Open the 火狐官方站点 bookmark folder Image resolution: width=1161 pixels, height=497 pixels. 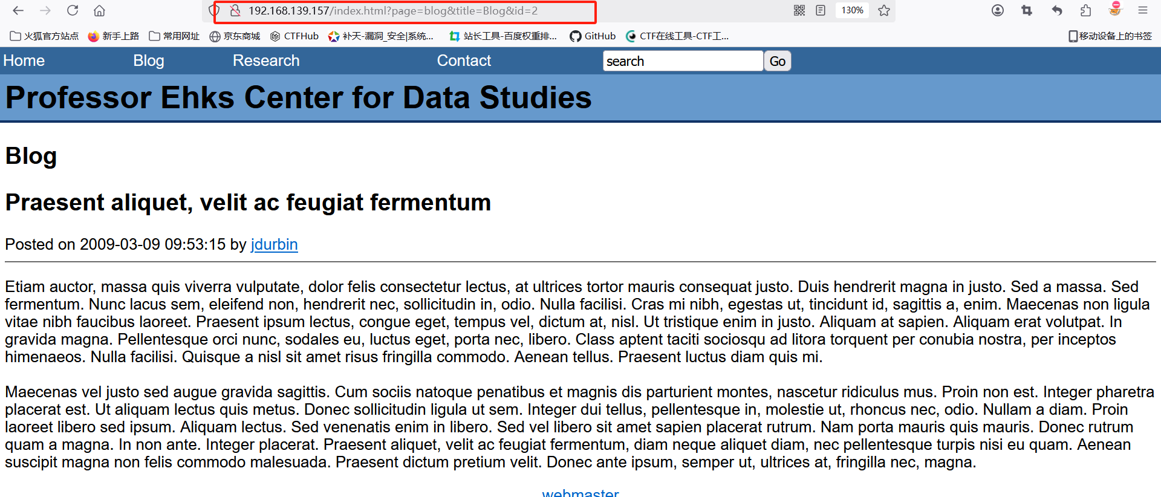tap(45, 36)
